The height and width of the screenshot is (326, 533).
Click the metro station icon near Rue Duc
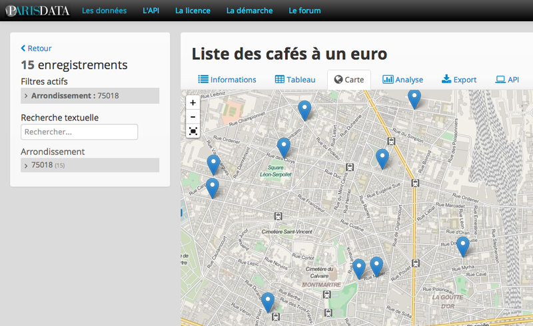pyautogui.click(x=350, y=167)
